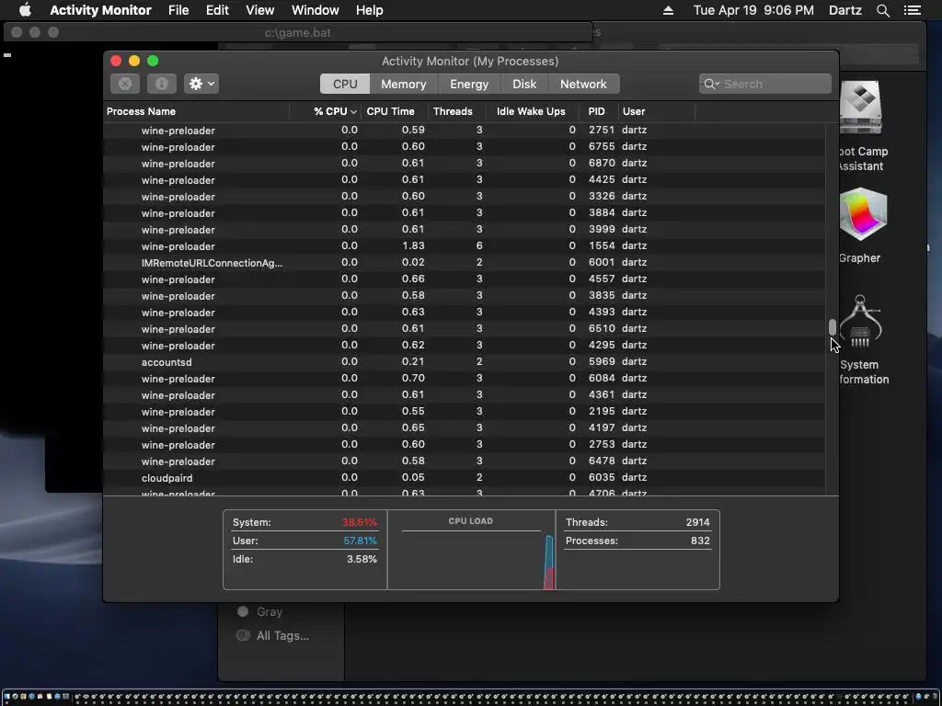Image resolution: width=942 pixels, height=706 pixels.
Task: Sort by User column header
Action: (x=656, y=111)
